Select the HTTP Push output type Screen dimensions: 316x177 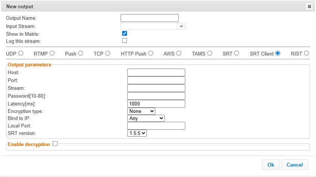pyautogui.click(x=151, y=53)
